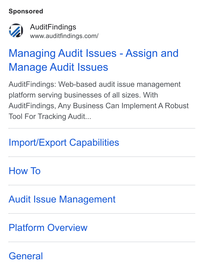Open the Managing Audit Issues headline link
204x270 pixels.
93,60
